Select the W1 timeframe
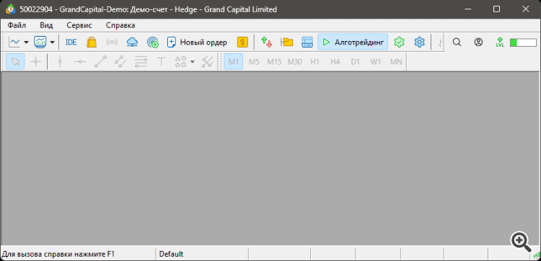Viewport: 541px width, 261px height. 376,62
